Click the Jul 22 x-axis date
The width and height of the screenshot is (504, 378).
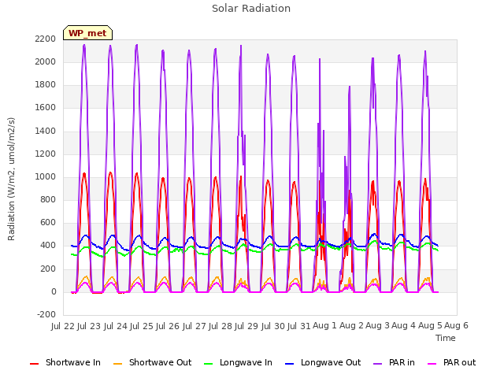click(63, 326)
